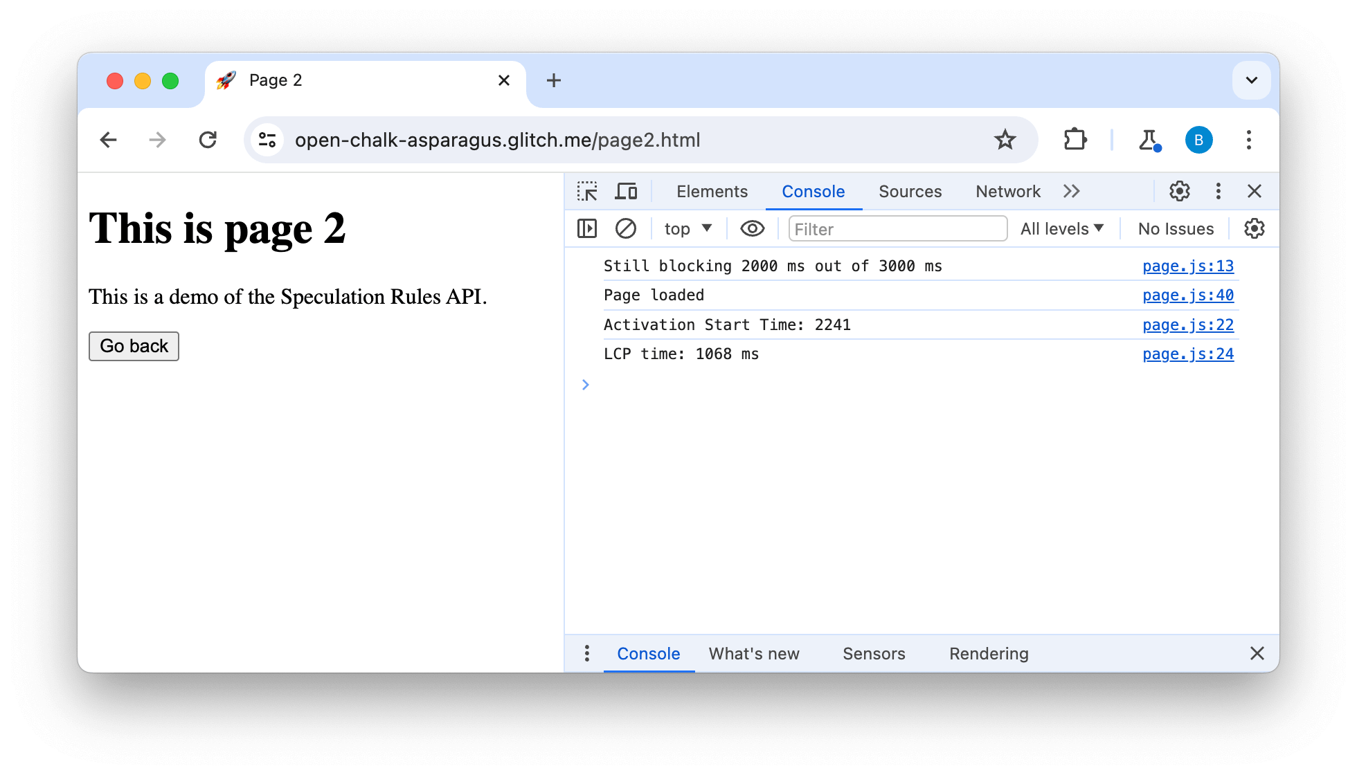The width and height of the screenshot is (1357, 775).
Task: Toggle the console sidebar panel icon
Action: [x=588, y=228]
